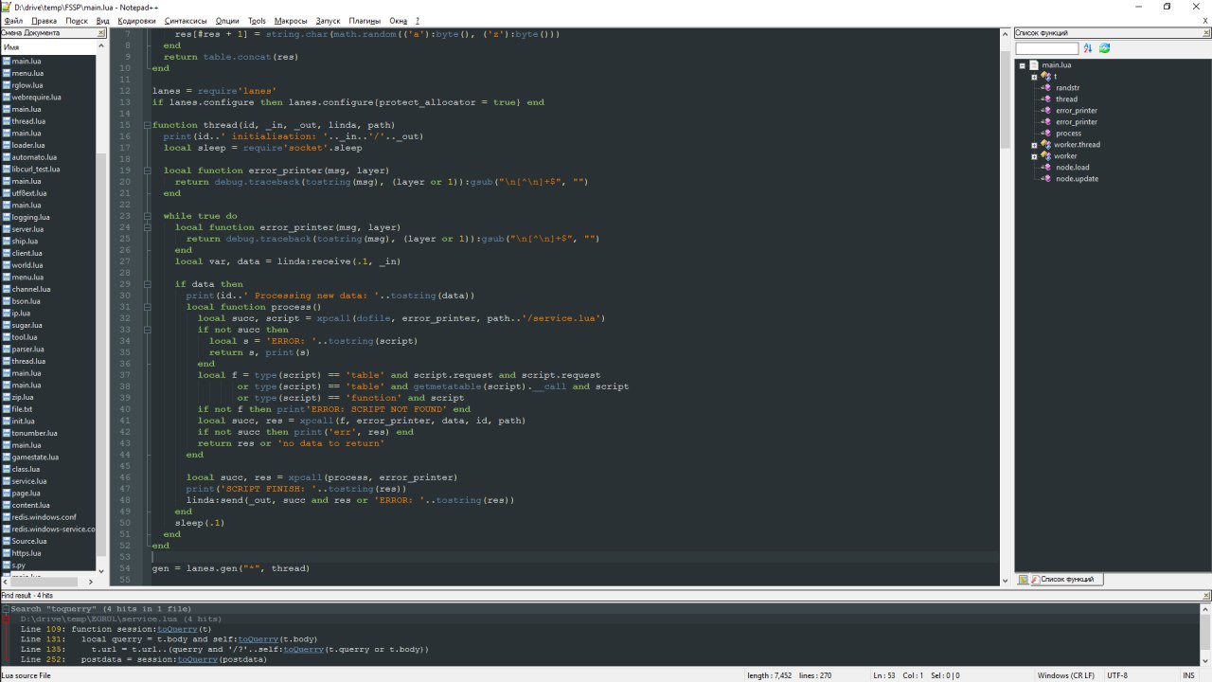Expand the t node in function tree
This screenshot has height=682, width=1212.
(1035, 77)
